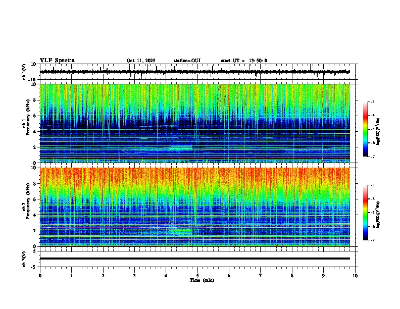Click the ch.3 flat black trace
Screen dimensions: 400x309
[195, 259]
